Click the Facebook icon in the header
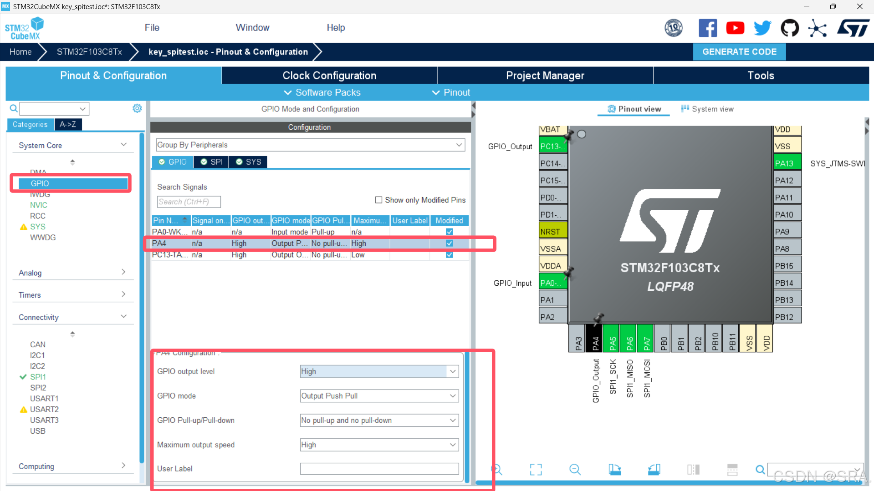The height and width of the screenshot is (491, 874). click(x=708, y=28)
